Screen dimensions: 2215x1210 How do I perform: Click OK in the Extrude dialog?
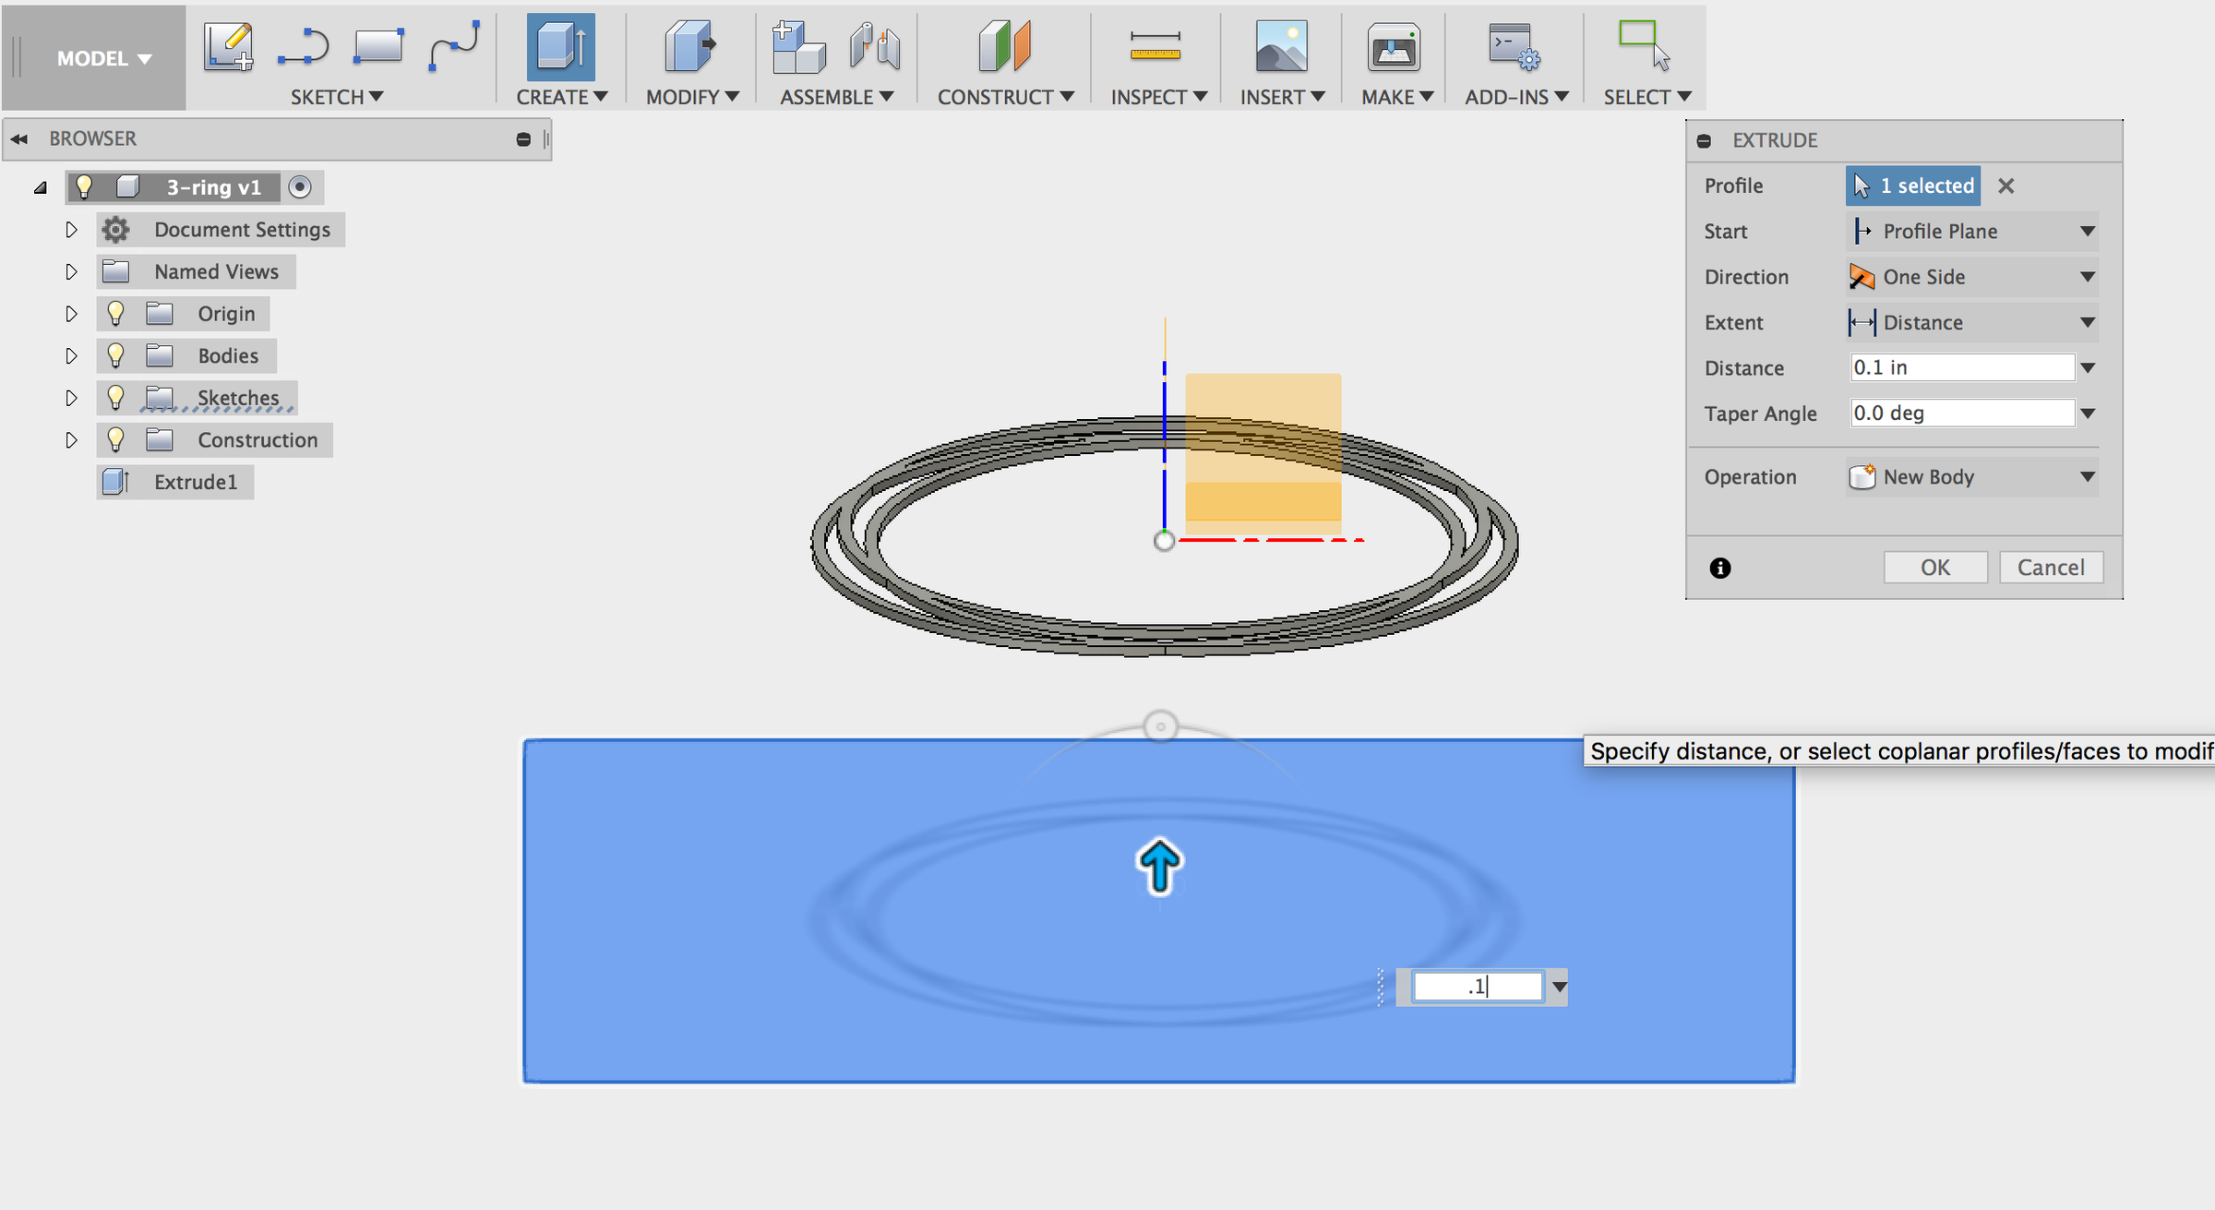click(1934, 568)
